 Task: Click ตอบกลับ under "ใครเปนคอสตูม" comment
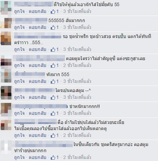pos(38,97)
